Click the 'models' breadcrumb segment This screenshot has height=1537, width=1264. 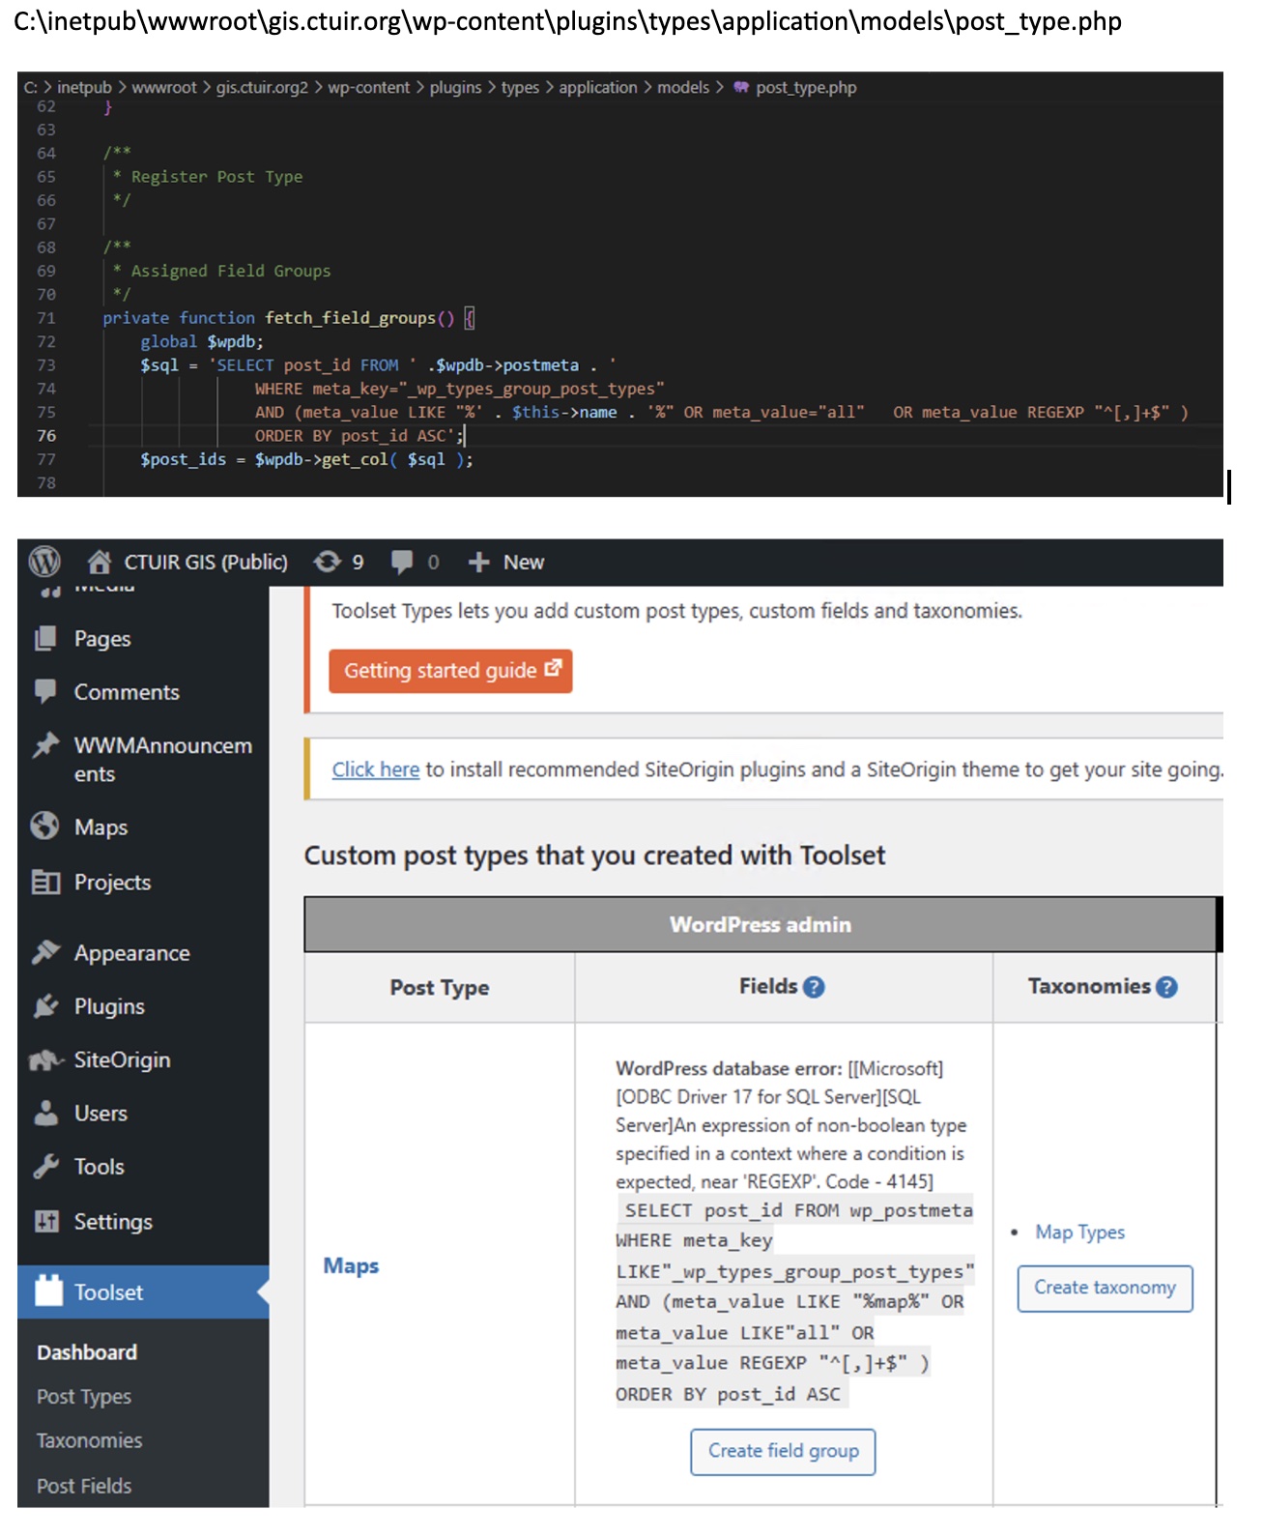(x=683, y=87)
